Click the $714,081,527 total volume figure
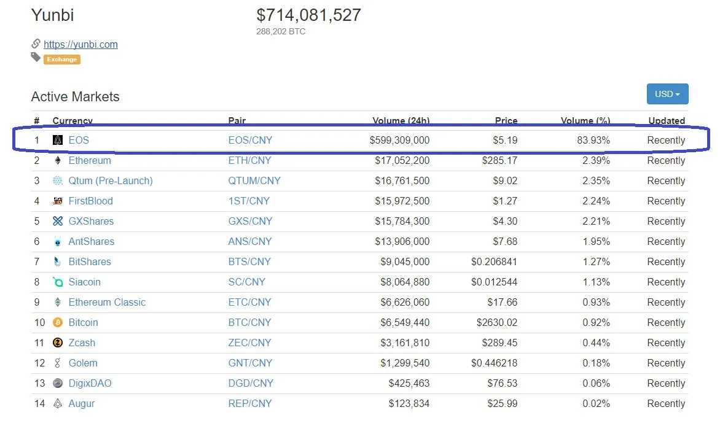This screenshot has height=426, width=720. tap(308, 15)
